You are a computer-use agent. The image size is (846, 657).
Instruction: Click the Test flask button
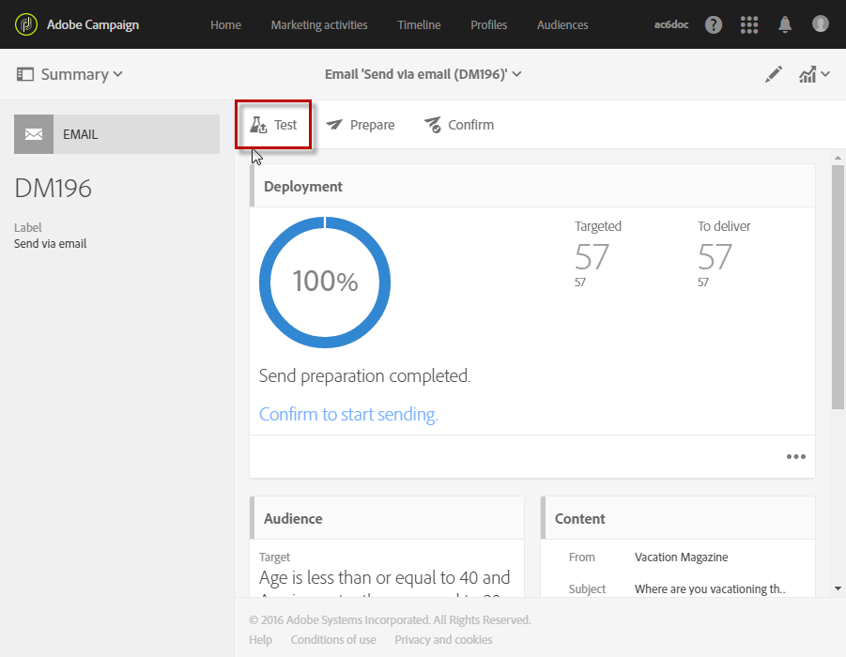273,125
